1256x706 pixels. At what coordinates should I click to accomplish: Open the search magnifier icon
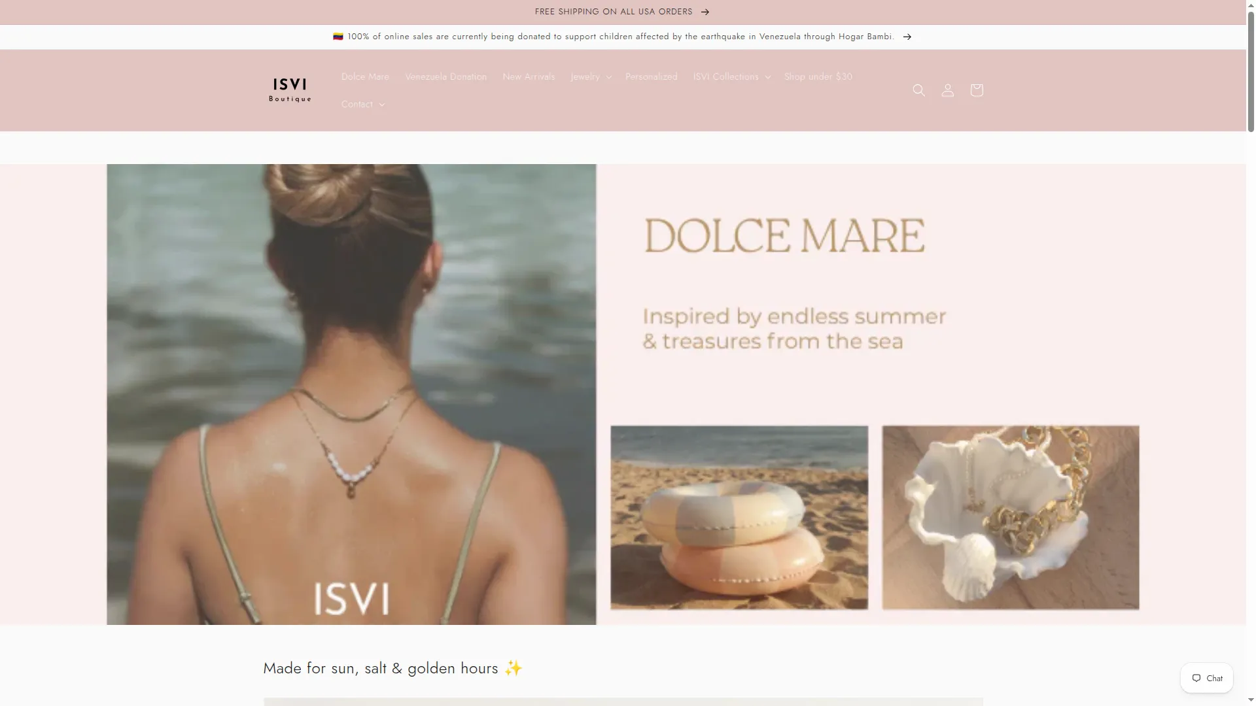[x=918, y=90]
